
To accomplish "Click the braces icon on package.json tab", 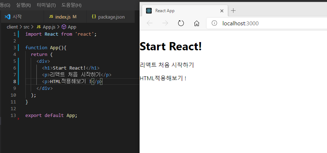I will (94, 17).
